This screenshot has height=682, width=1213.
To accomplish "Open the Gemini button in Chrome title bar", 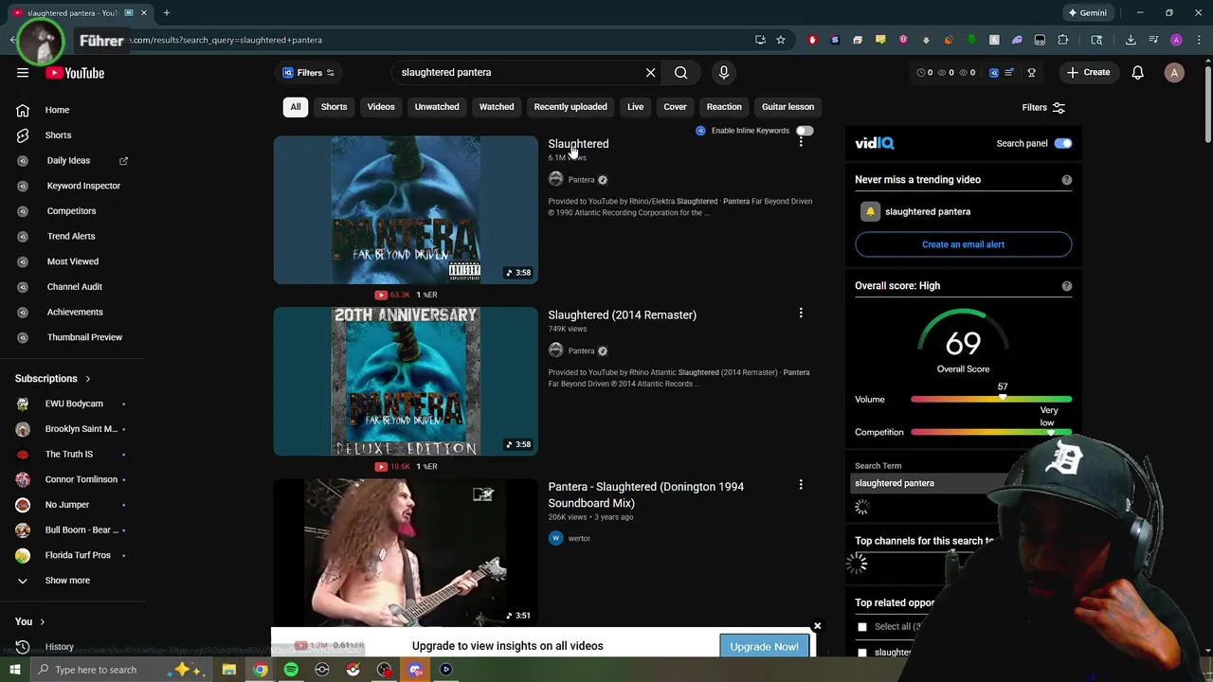I will (1087, 13).
